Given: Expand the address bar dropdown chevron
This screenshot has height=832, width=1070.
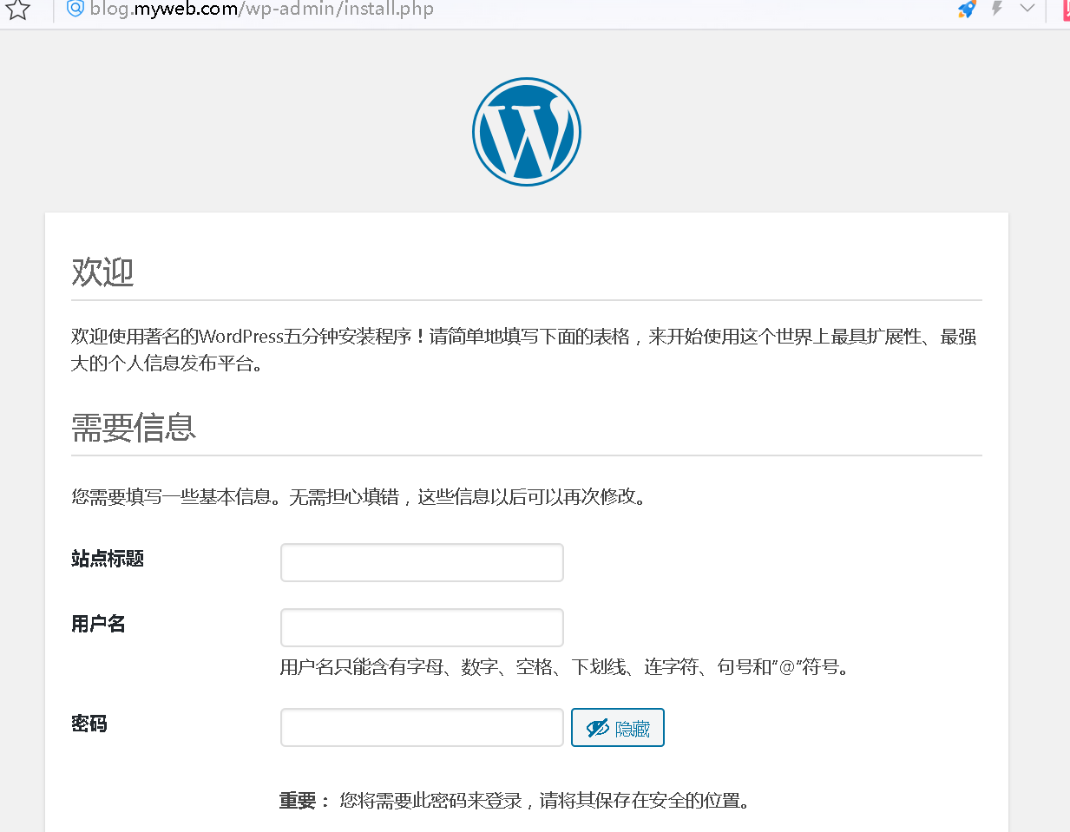Looking at the screenshot, I should (x=1027, y=8).
